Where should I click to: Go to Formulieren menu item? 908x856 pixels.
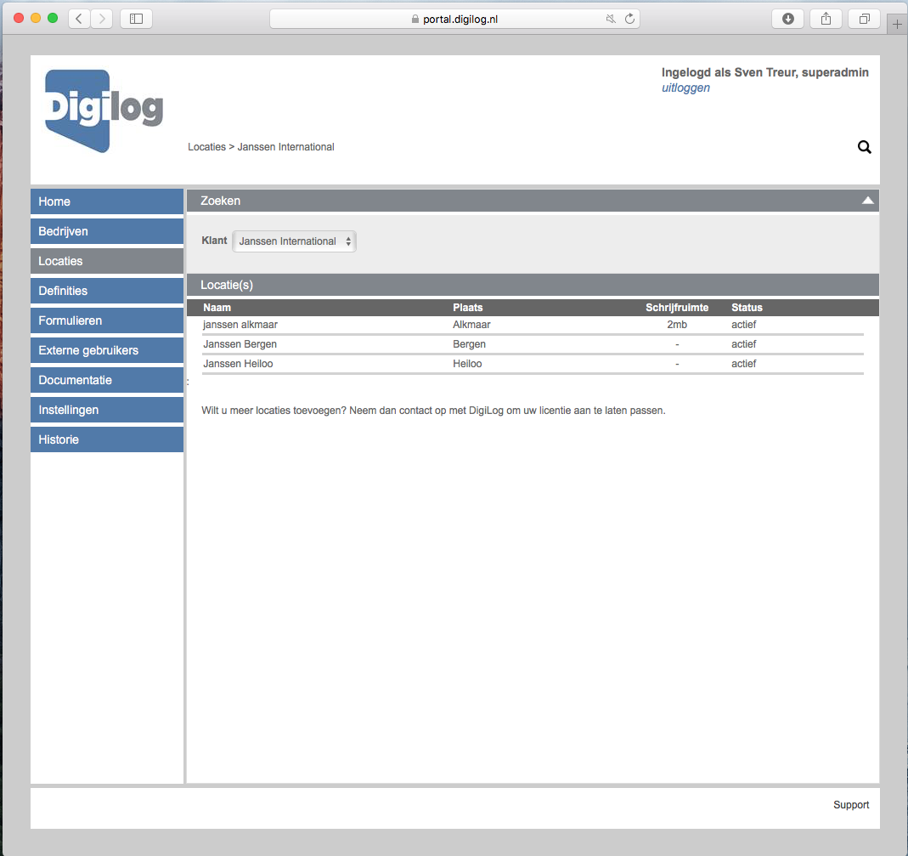point(107,320)
